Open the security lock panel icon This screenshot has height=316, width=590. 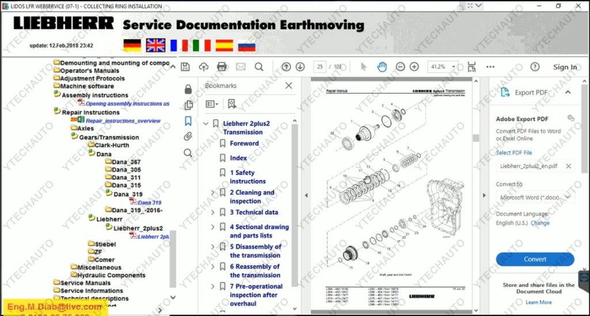point(188,89)
